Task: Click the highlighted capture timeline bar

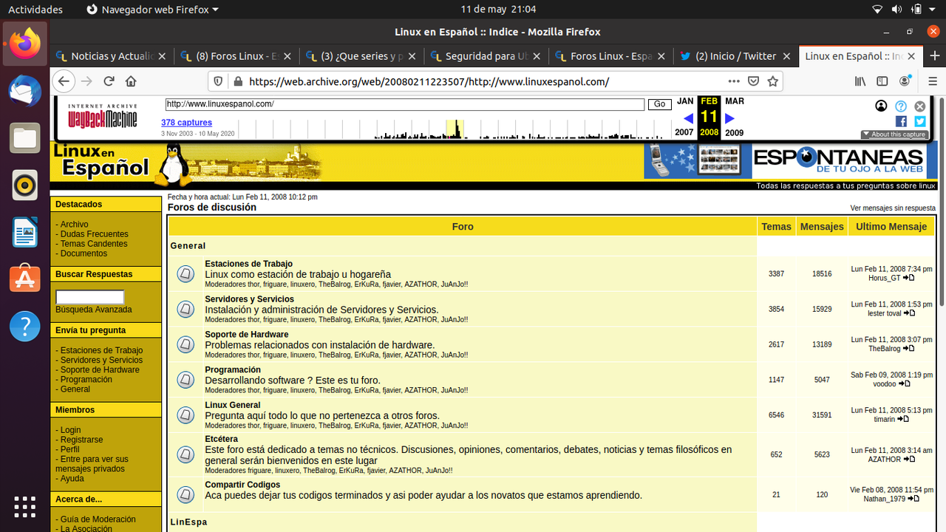Action: [x=455, y=129]
